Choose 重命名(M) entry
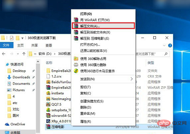Viewport: 190px width, 134px height. pos(103,113)
